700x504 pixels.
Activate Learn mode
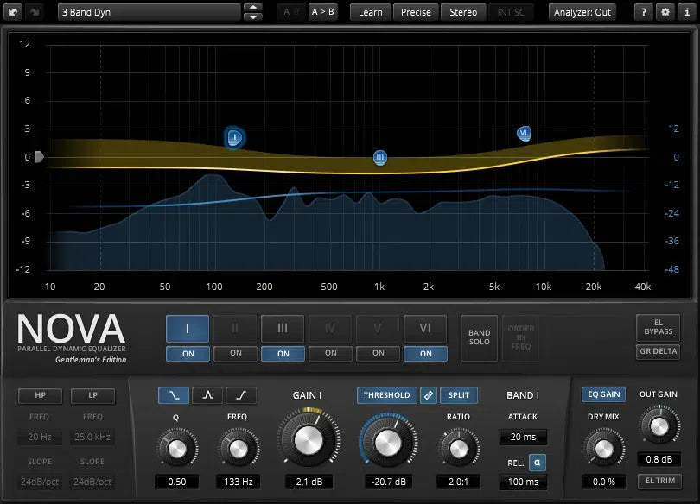[370, 12]
